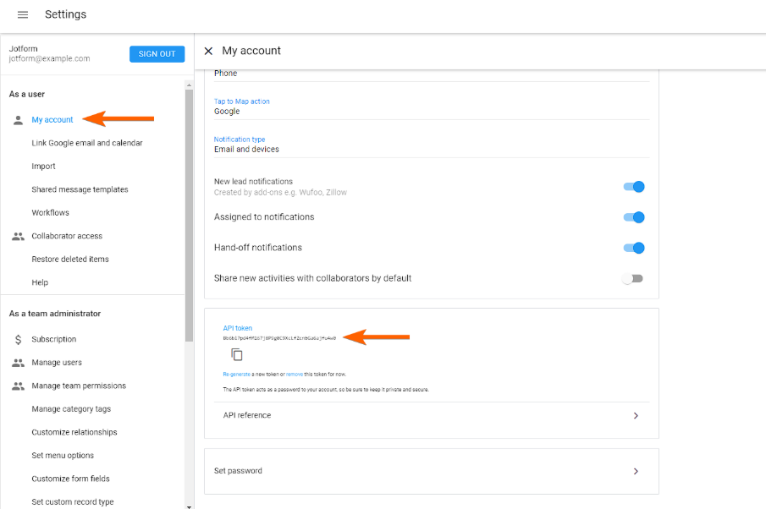Click the Manage team permissions icon

coord(18,386)
